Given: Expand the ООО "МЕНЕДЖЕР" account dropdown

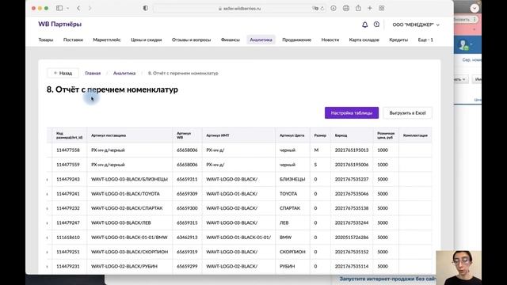Looking at the screenshot, I should point(416,25).
